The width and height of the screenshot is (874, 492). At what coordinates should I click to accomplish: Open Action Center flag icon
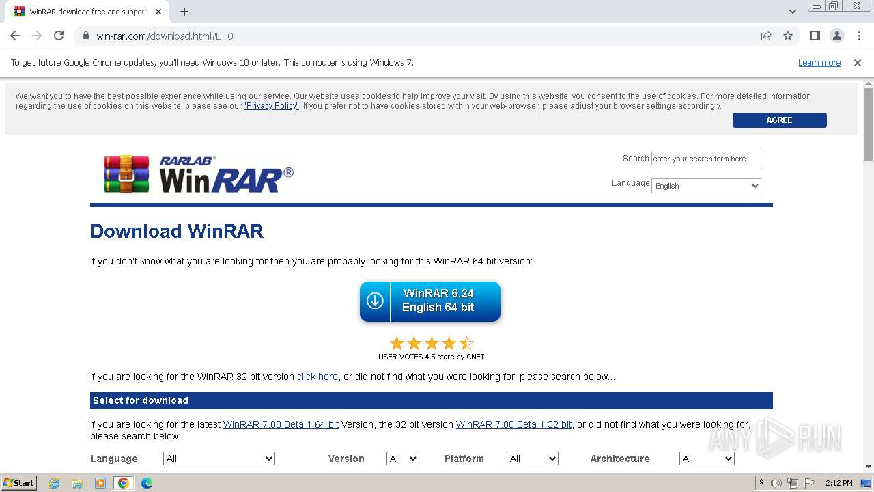(809, 483)
